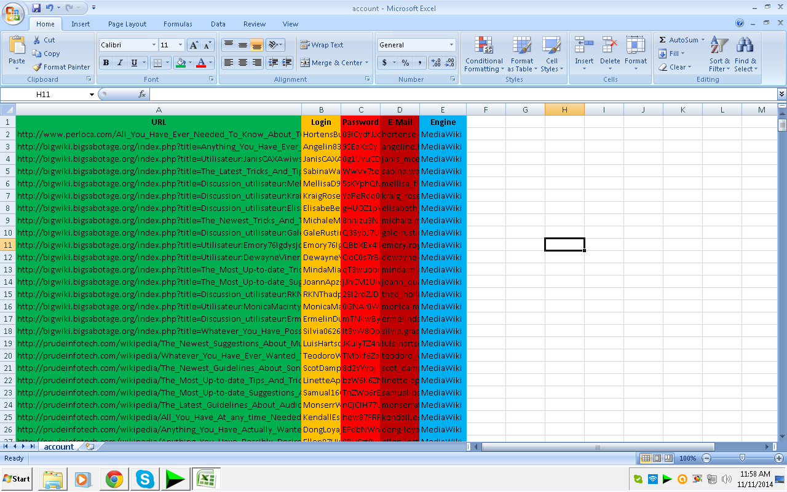Viewport: 787px width, 492px height.
Task: Align cell text to the right
Action: pyautogui.click(x=257, y=63)
